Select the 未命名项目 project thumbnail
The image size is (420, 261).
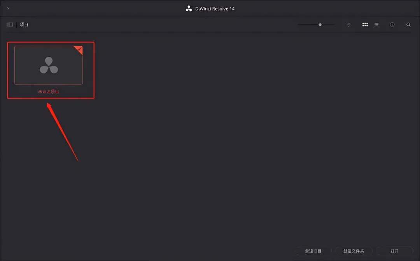tap(49, 65)
